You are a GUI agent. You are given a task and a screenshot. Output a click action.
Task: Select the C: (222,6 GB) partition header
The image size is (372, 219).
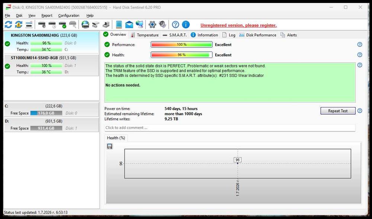pos(51,106)
